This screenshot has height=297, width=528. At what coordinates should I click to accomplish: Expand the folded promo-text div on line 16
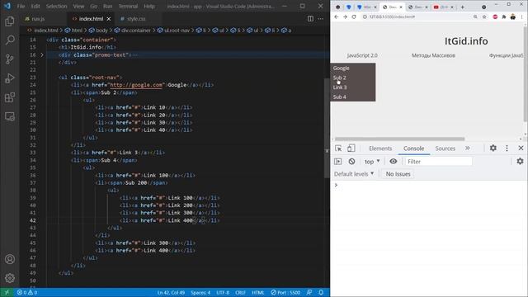[42, 54]
